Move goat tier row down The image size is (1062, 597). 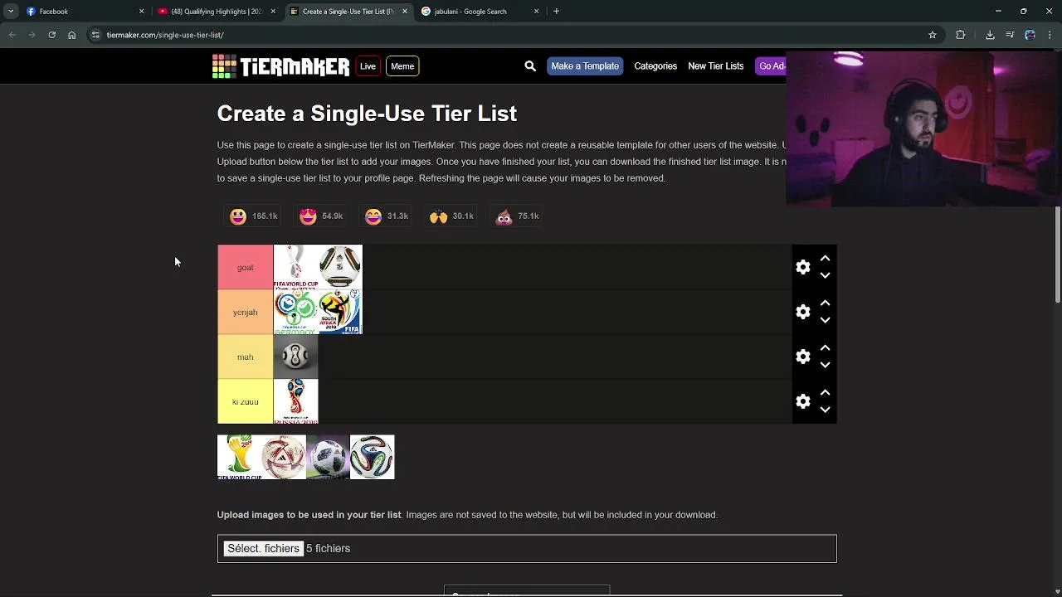tap(825, 275)
